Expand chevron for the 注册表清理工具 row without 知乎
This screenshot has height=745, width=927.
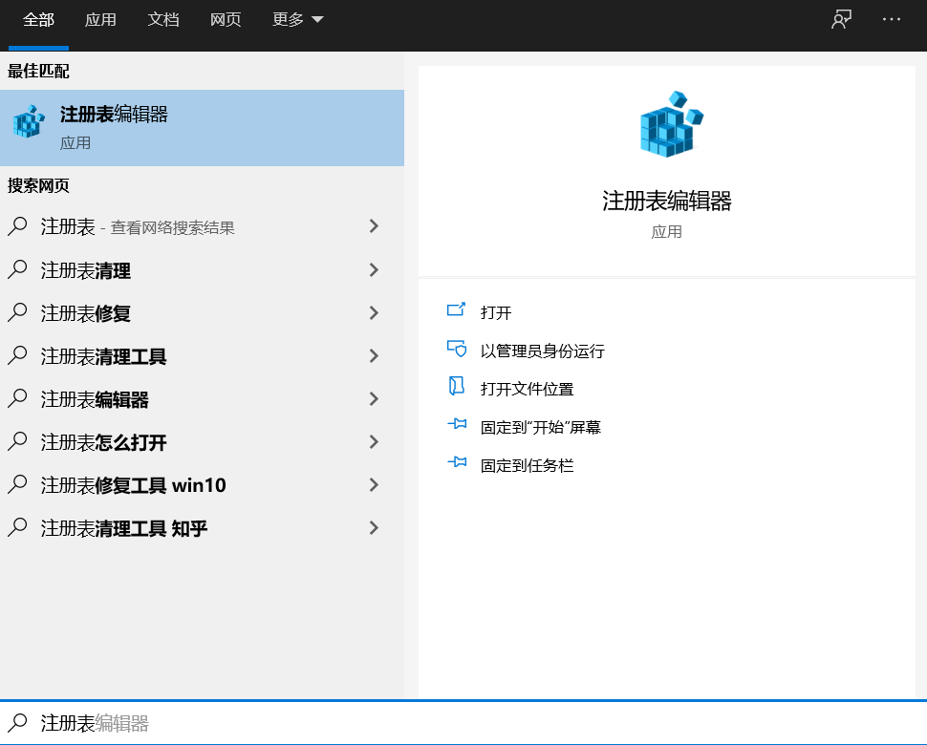click(x=374, y=356)
